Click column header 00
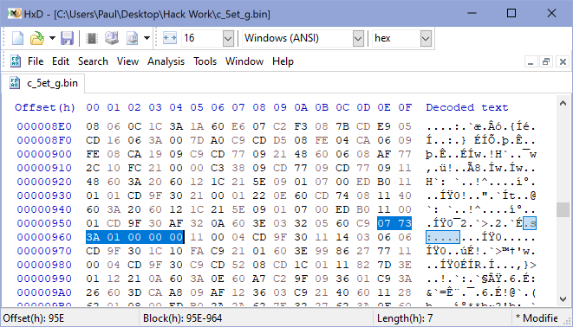This screenshot has width=573, height=327. point(93,107)
